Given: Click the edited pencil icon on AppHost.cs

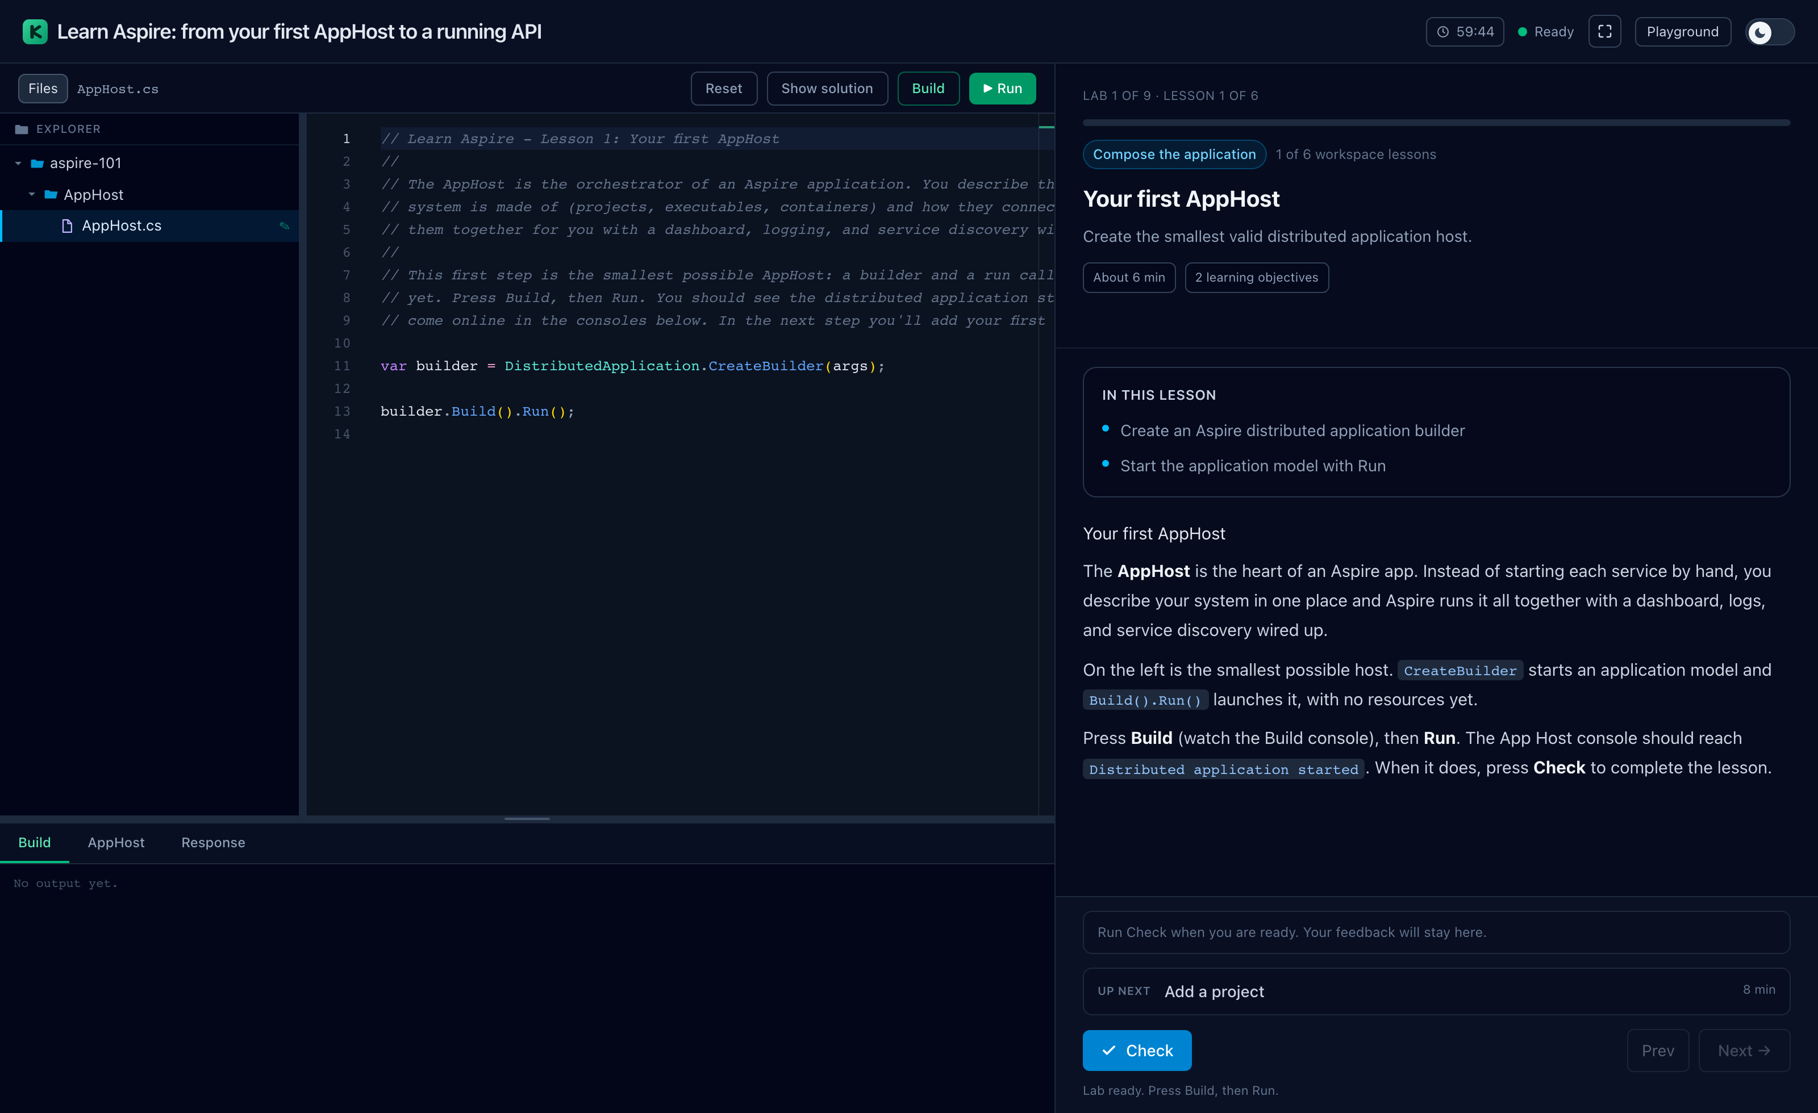Looking at the screenshot, I should pyautogui.click(x=284, y=225).
